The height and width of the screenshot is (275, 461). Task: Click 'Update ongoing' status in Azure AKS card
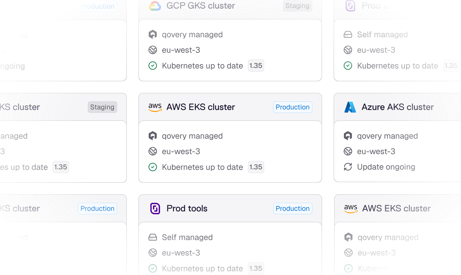tap(386, 167)
